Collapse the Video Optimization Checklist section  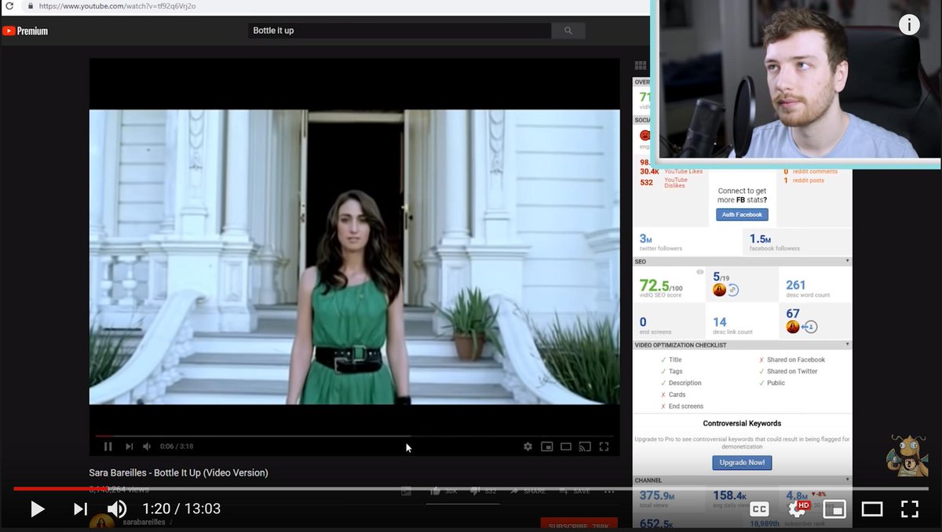pyautogui.click(x=847, y=344)
